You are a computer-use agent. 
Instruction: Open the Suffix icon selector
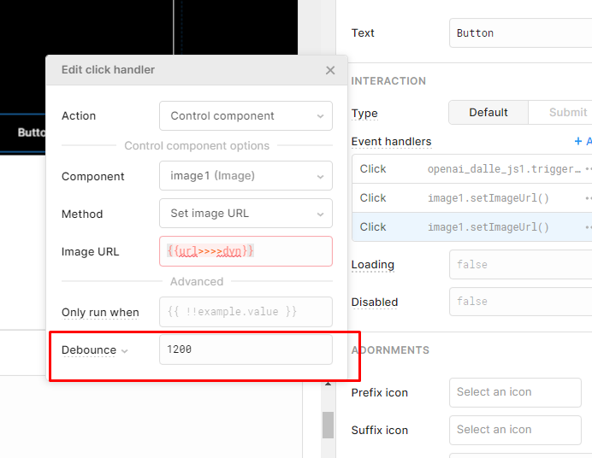(x=515, y=430)
